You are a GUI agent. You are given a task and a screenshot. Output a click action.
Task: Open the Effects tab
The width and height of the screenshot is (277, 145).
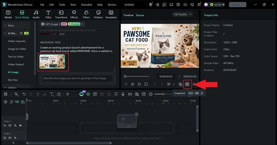coord(74,14)
